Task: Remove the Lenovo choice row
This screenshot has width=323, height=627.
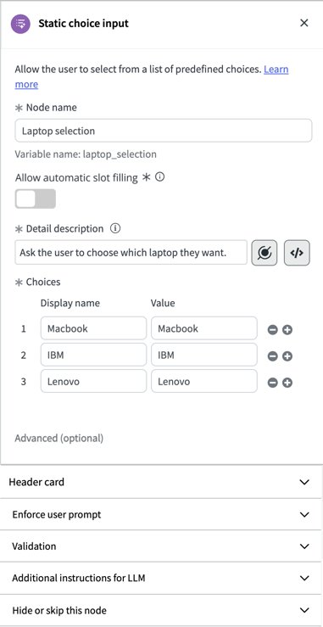Action: (x=273, y=383)
